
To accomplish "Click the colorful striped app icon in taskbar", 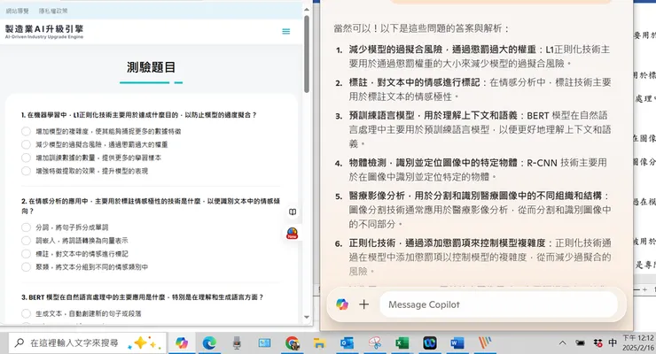I will pyautogui.click(x=485, y=343).
